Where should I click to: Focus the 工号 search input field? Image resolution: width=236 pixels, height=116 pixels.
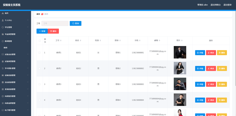pyautogui.click(x=55, y=23)
